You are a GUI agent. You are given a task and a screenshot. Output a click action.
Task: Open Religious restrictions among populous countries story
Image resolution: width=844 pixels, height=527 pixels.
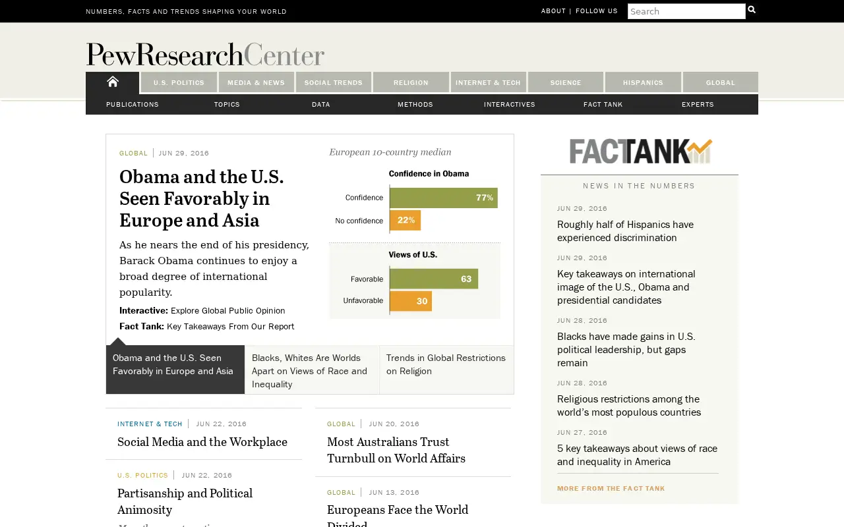(629, 406)
